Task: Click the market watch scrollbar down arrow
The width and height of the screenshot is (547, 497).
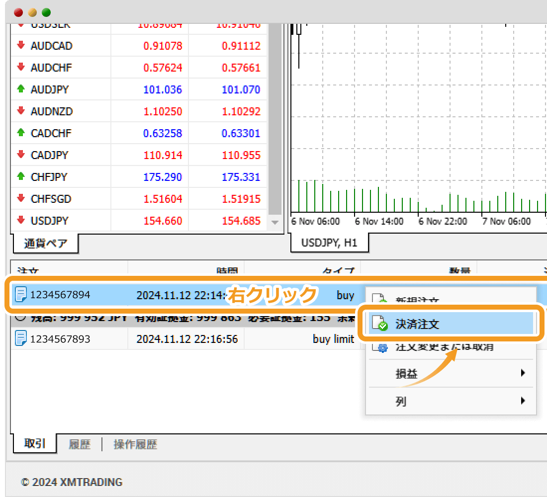Action: point(275,222)
